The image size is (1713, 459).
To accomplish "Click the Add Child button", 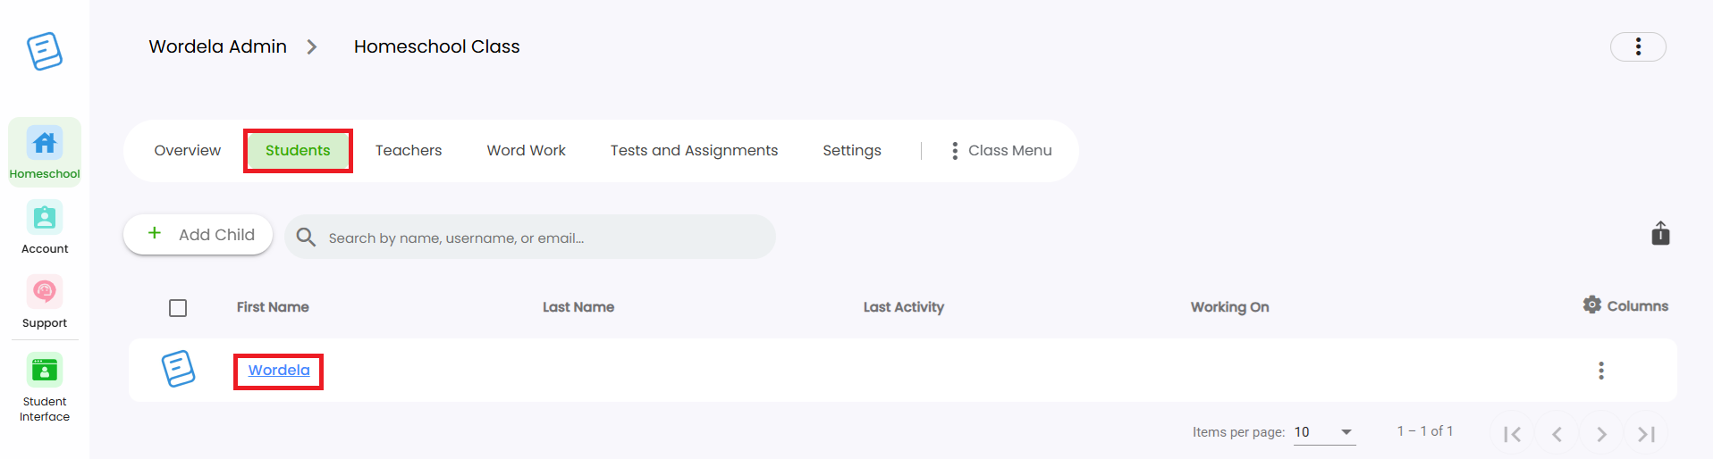I will coord(198,234).
